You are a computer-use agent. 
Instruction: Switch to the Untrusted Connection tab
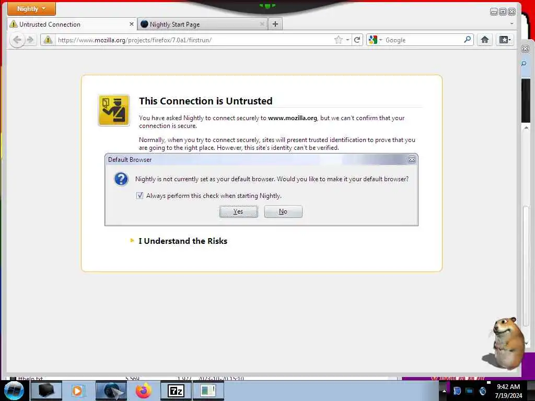click(x=72, y=24)
